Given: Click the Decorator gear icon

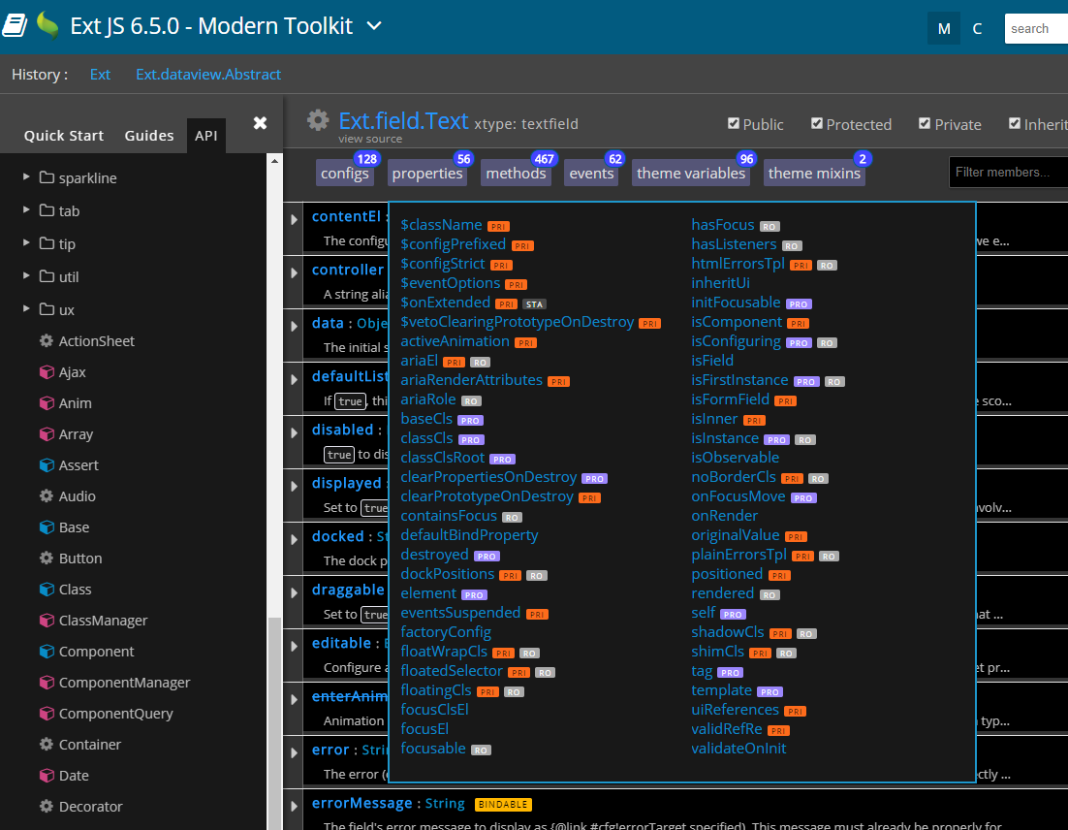Looking at the screenshot, I should coord(47,806).
